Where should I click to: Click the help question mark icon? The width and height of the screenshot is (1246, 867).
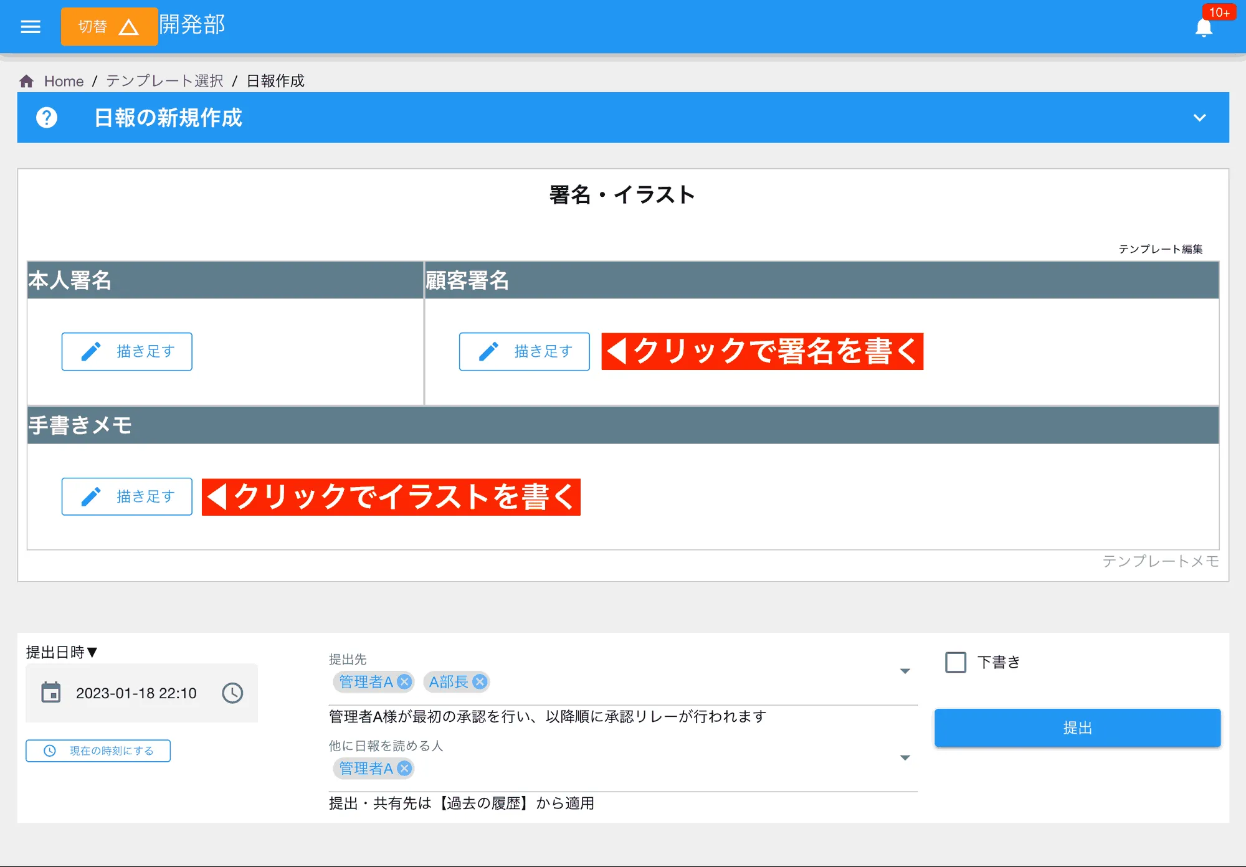[47, 118]
